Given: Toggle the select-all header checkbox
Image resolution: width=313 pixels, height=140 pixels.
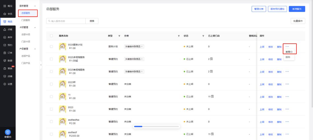Looking at the screenshot, I should pyautogui.click(x=52, y=36).
